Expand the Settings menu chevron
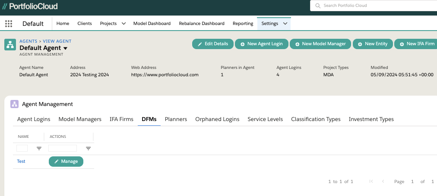Screen dimensions: 437x196 pyautogui.click(x=285, y=24)
